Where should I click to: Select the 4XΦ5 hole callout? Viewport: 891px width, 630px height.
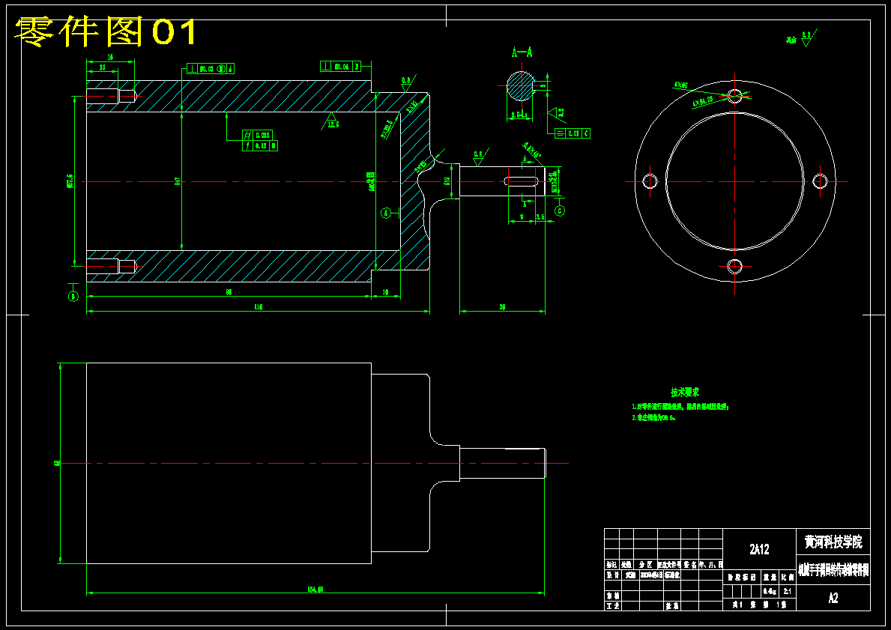pyautogui.click(x=680, y=85)
